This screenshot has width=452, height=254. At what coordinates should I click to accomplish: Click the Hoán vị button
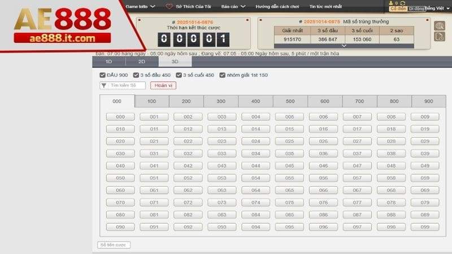pyautogui.click(x=163, y=85)
